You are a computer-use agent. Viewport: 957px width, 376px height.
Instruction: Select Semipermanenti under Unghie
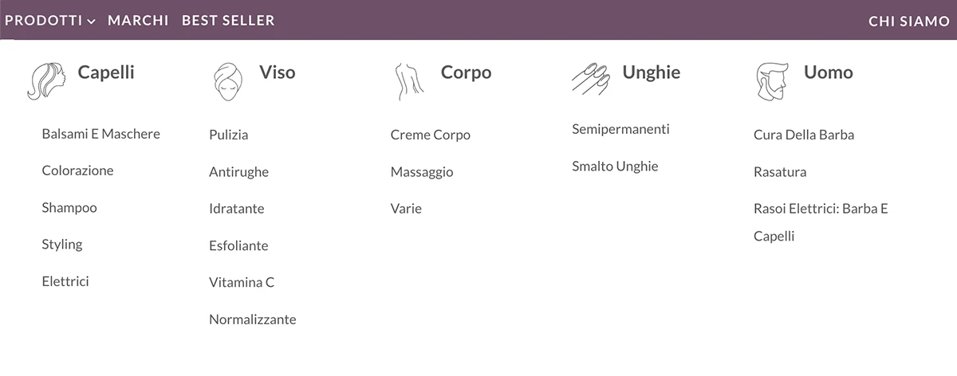[620, 129]
